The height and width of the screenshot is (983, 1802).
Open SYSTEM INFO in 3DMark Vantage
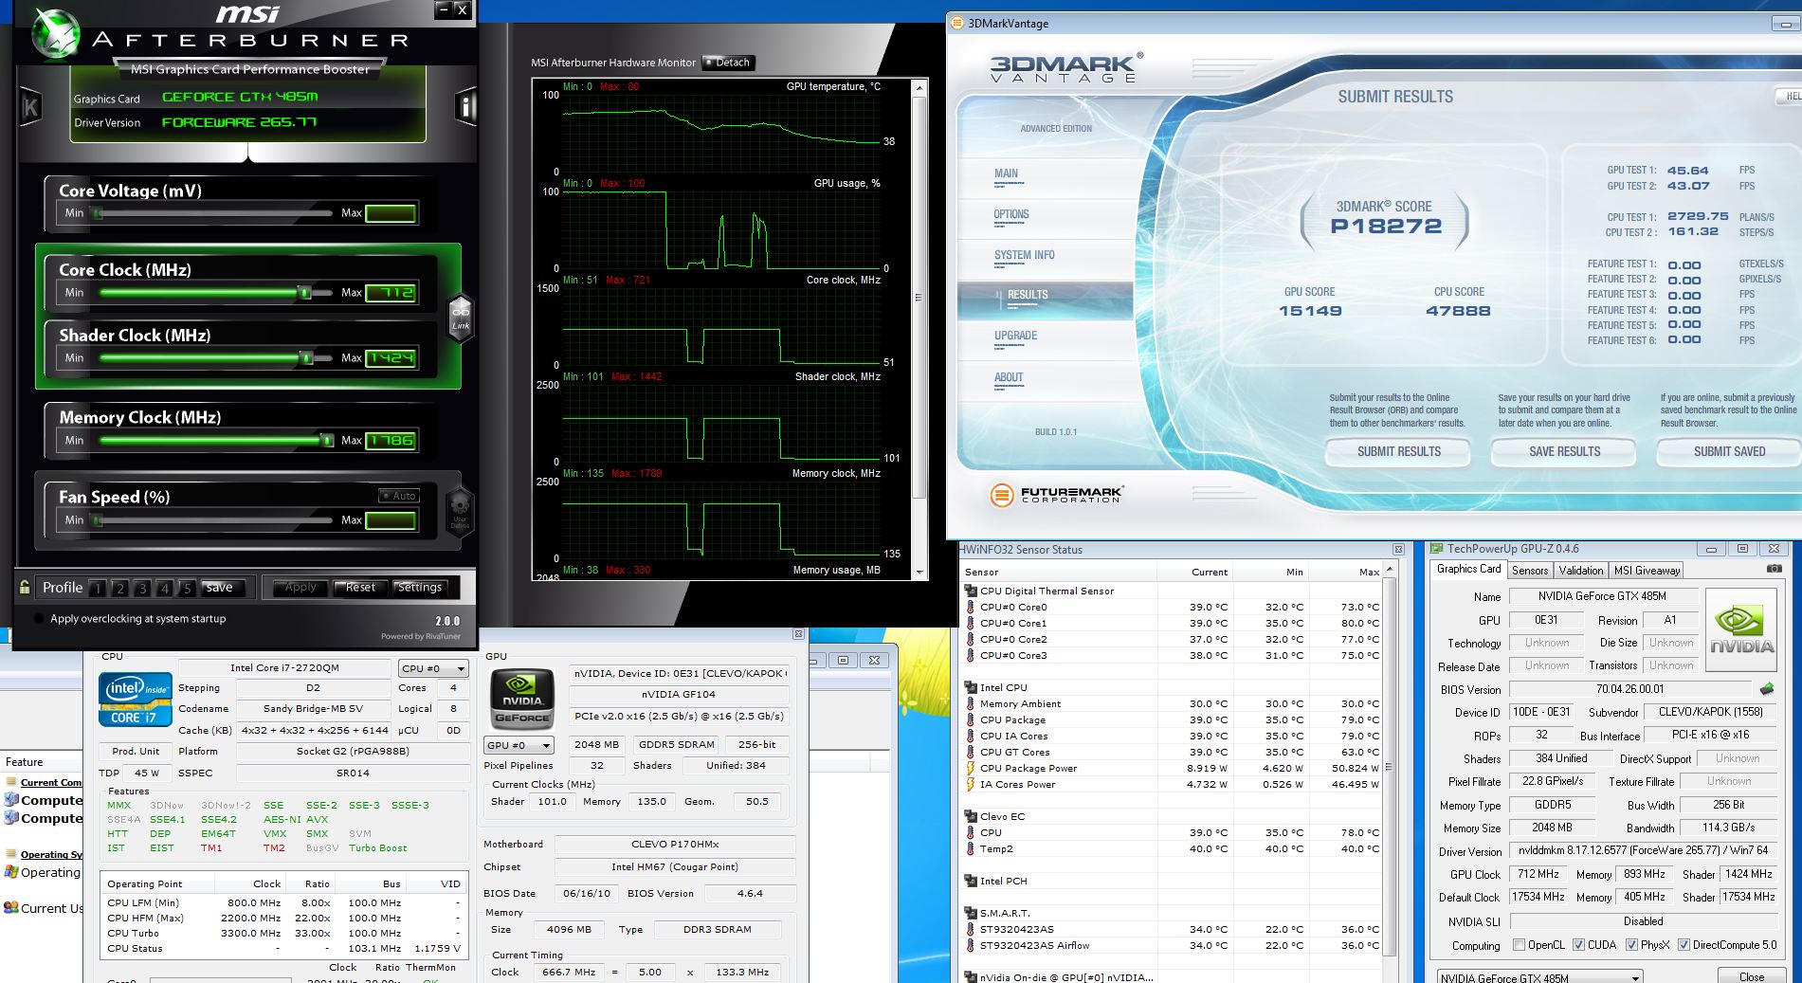coord(1024,255)
